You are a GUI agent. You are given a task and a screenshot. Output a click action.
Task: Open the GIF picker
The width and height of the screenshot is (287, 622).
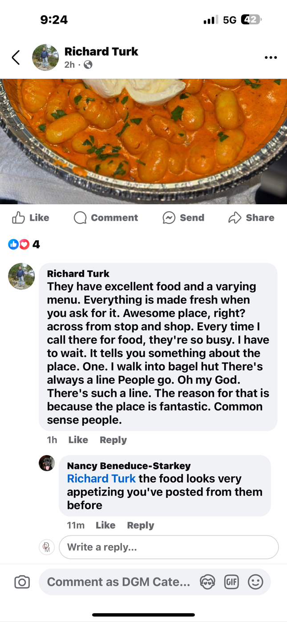tap(231, 582)
